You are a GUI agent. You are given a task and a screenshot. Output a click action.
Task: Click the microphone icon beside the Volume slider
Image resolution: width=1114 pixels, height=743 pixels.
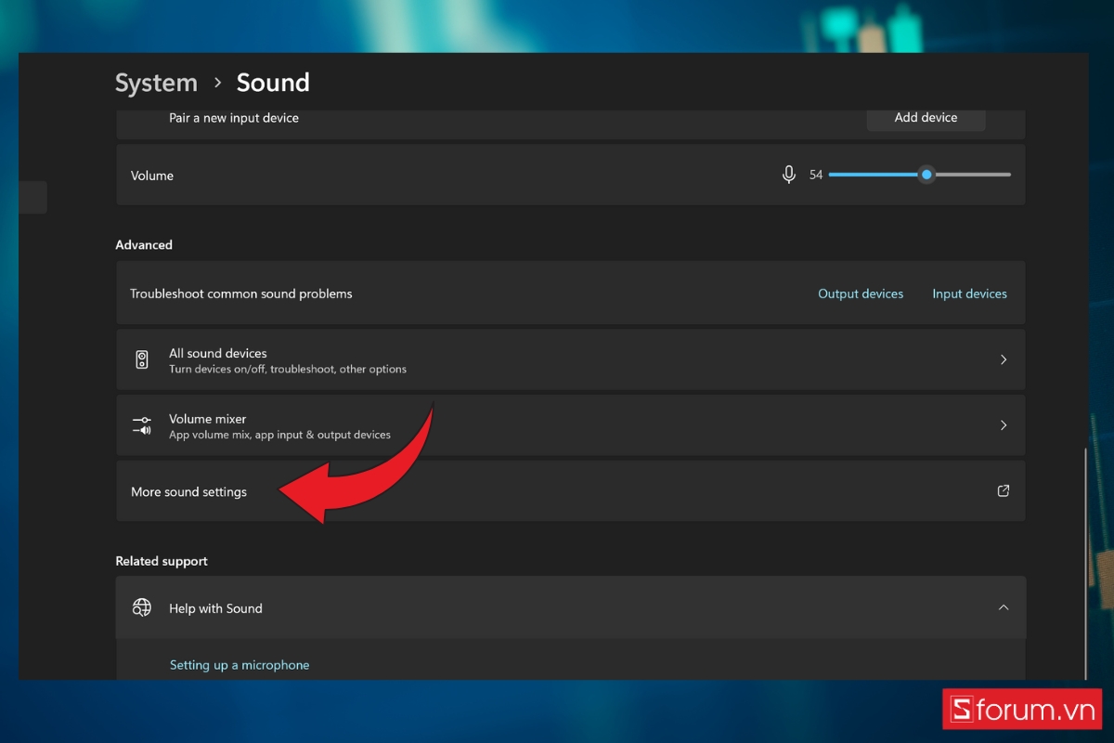pyautogui.click(x=788, y=174)
